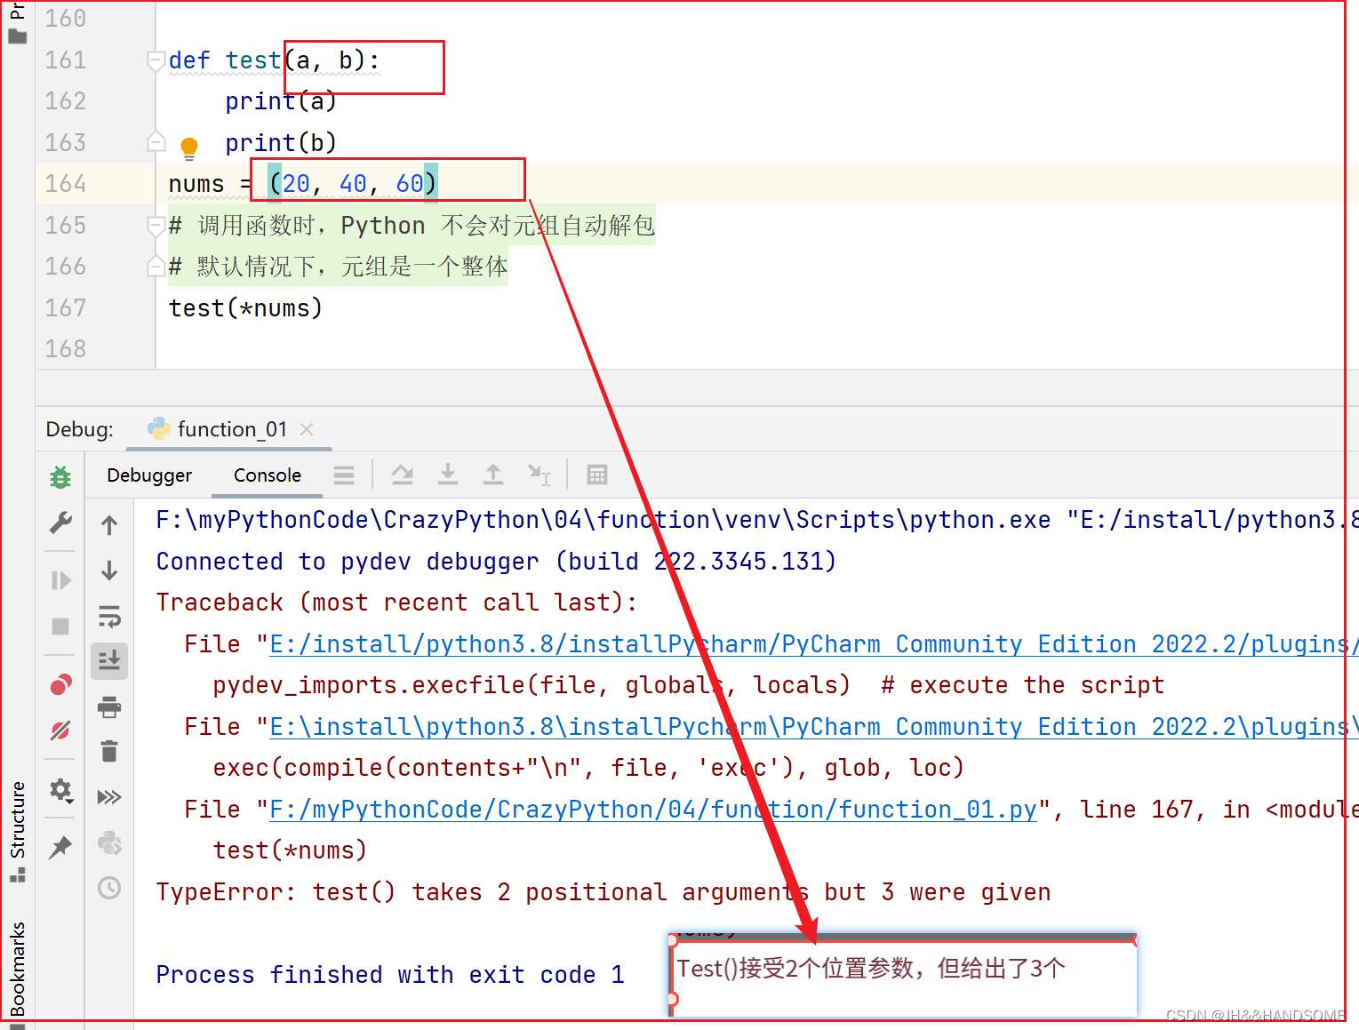Viewport: 1359px width, 1030px height.
Task: Click the clock history icon
Action: coord(109,888)
